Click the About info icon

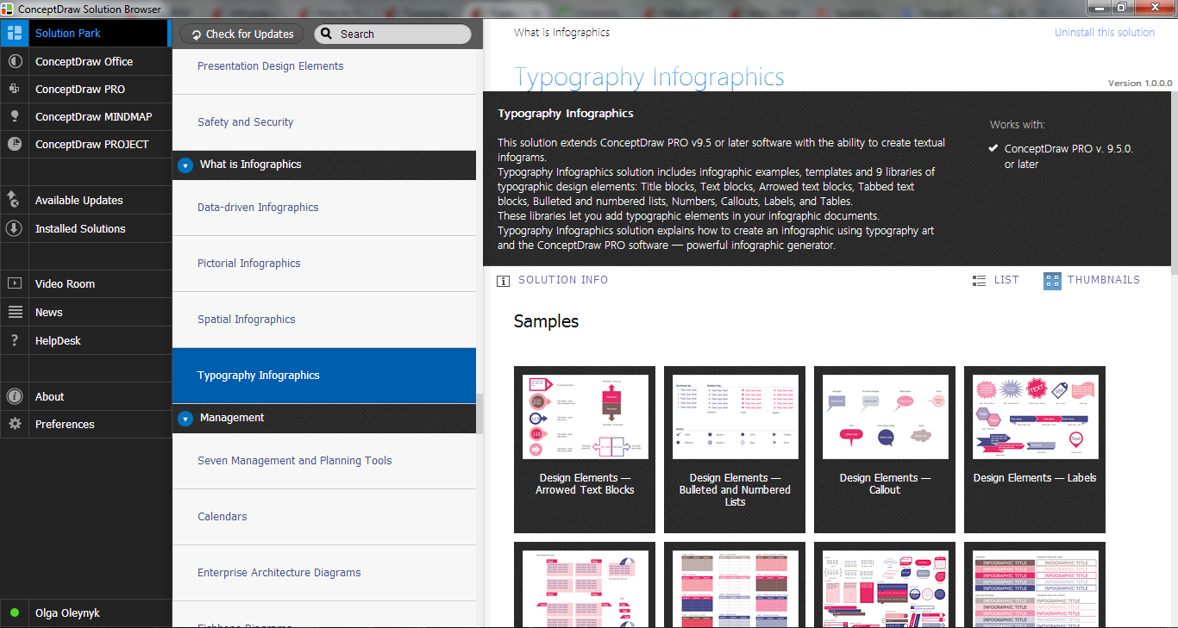tap(15, 397)
